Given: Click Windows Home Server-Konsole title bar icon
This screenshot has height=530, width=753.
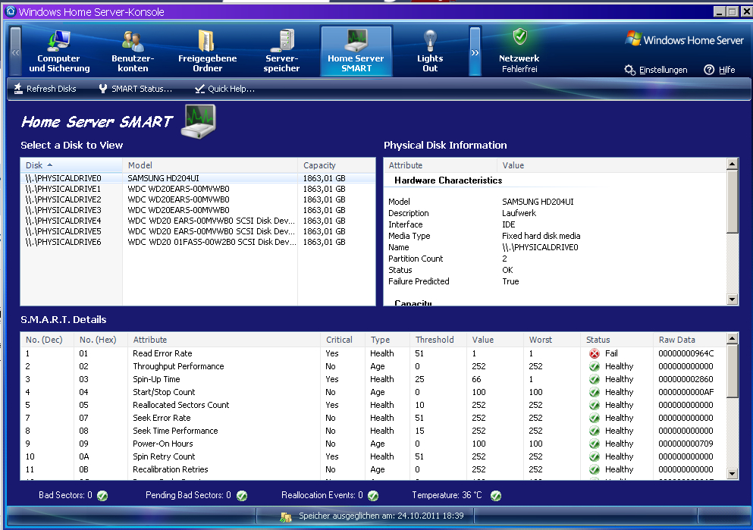Looking at the screenshot, I should pos(11,11).
